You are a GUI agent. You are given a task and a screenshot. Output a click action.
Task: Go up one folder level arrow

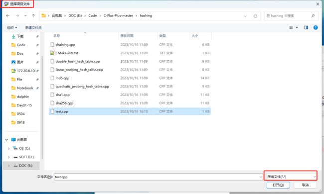point(33,15)
